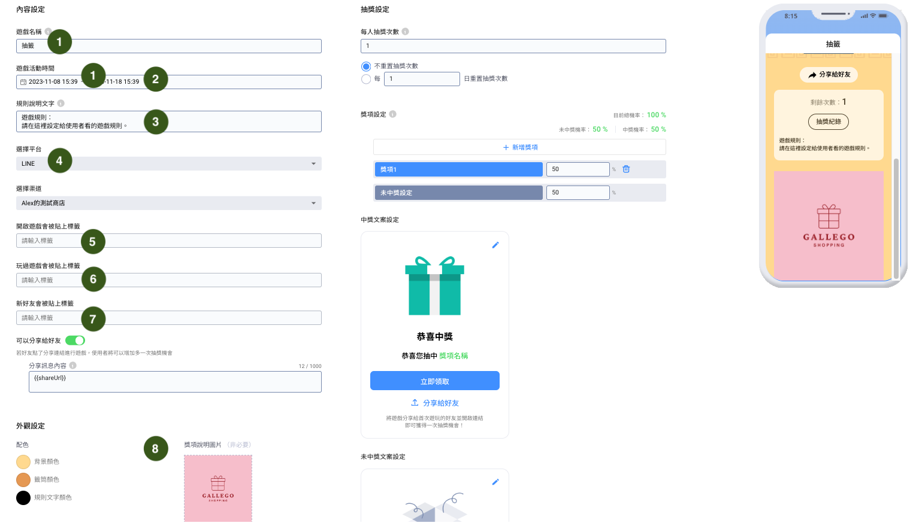Expand 選擇渠道 Alex的測試商店 dropdown
Image resolution: width=916 pixels, height=529 pixels.
[168, 203]
